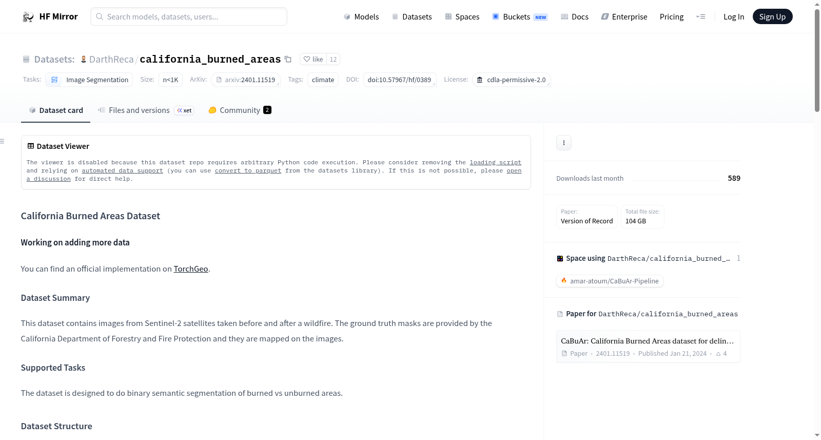
Task: Like the california_burned_areas dataset
Action: tap(313, 59)
